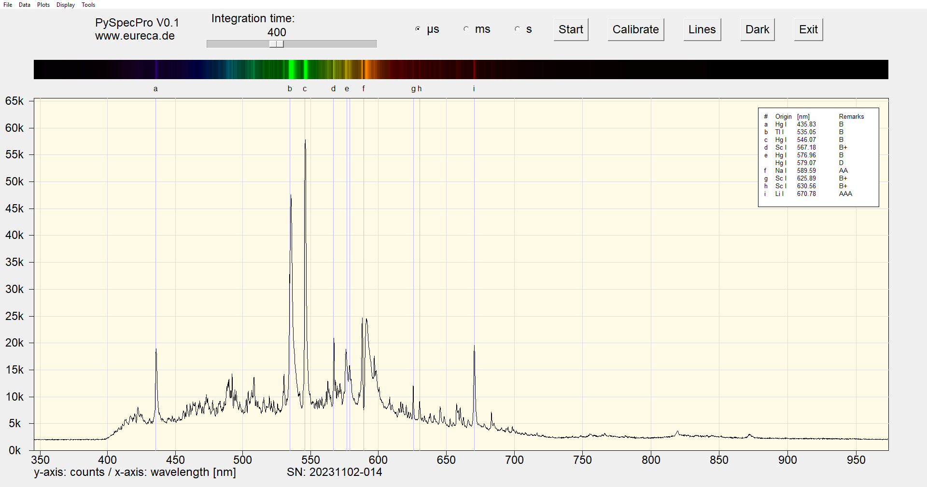The width and height of the screenshot is (927, 487).
Task: Open the Display menu
Action: (66, 5)
